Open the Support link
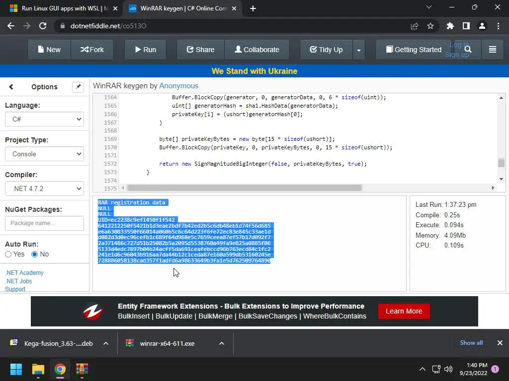 15,289
